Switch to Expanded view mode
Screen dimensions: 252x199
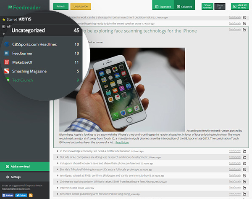click(163, 7)
